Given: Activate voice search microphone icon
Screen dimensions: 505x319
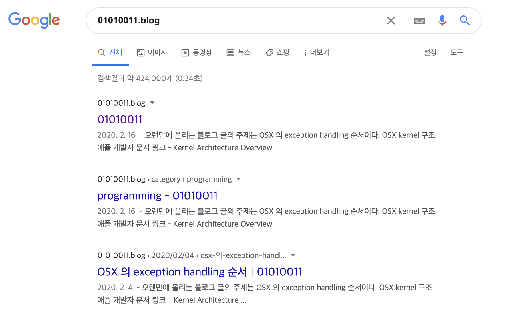Looking at the screenshot, I should [442, 20].
